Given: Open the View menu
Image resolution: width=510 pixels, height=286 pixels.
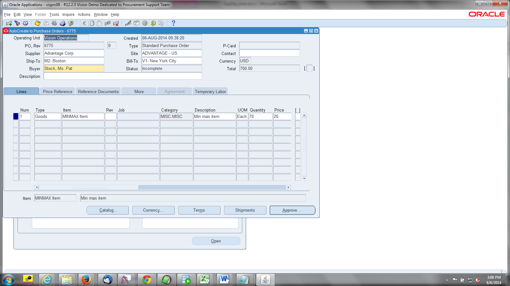Looking at the screenshot, I should tap(28, 15).
